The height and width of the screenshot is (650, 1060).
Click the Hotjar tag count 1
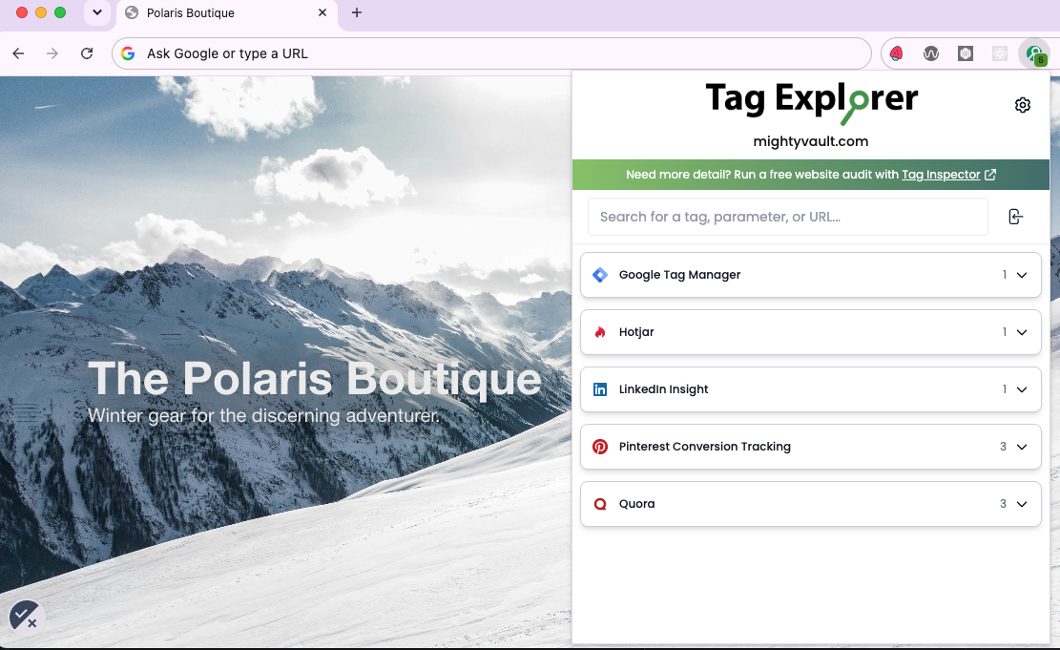coord(1005,332)
